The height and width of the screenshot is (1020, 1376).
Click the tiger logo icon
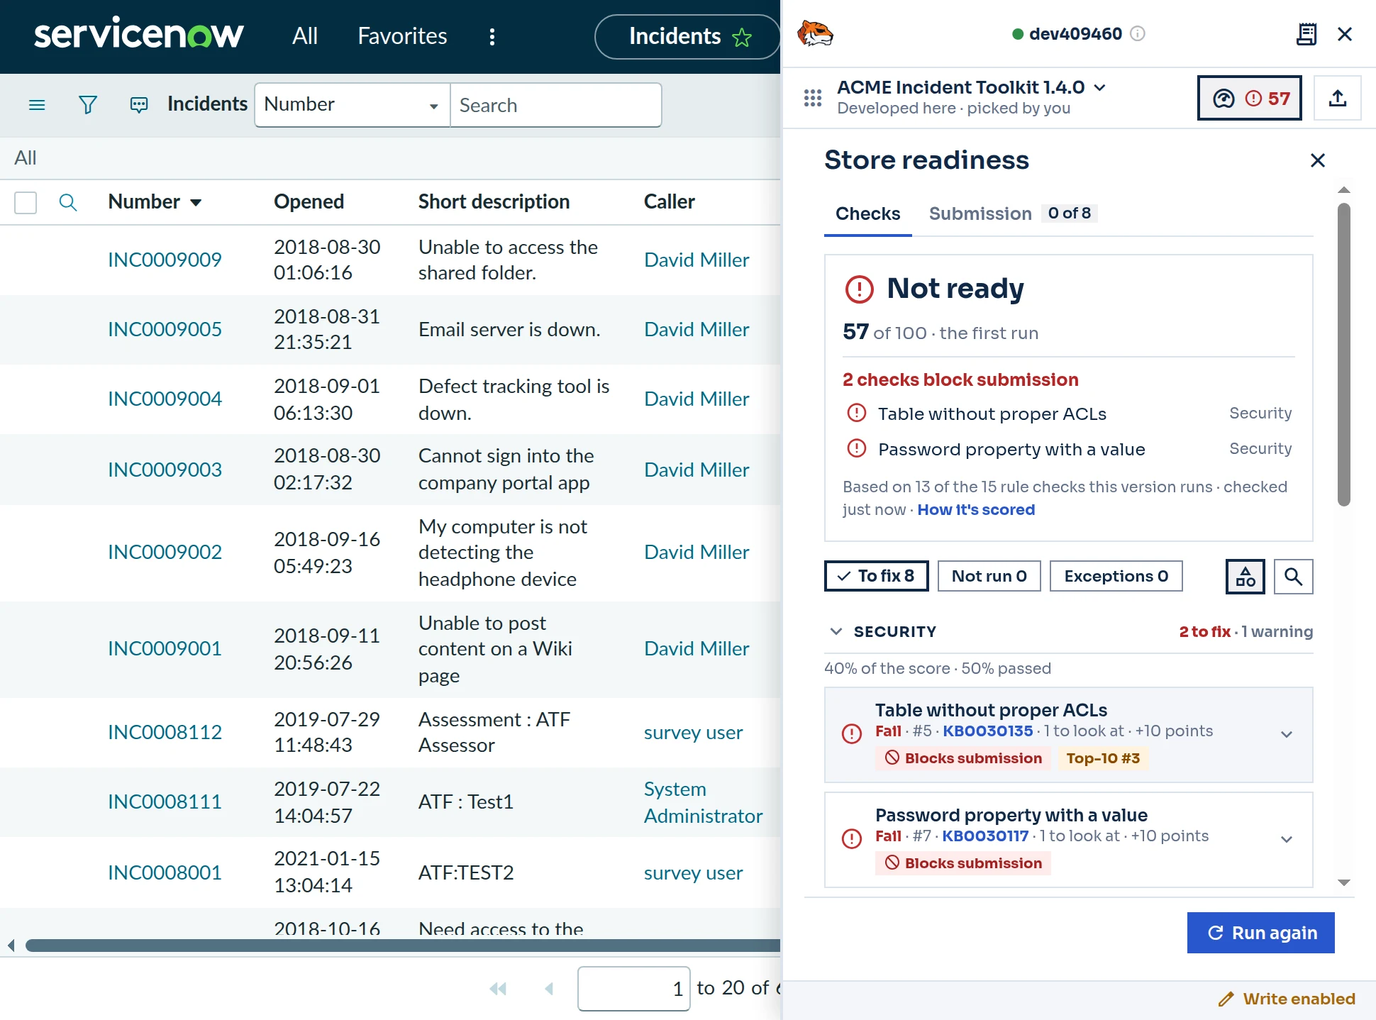coord(815,33)
